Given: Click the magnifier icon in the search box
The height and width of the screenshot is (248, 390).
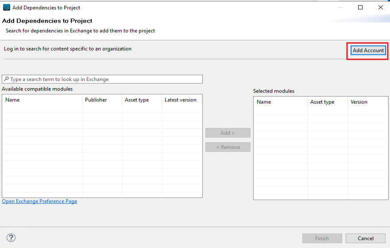Looking at the screenshot, I should click(6, 79).
